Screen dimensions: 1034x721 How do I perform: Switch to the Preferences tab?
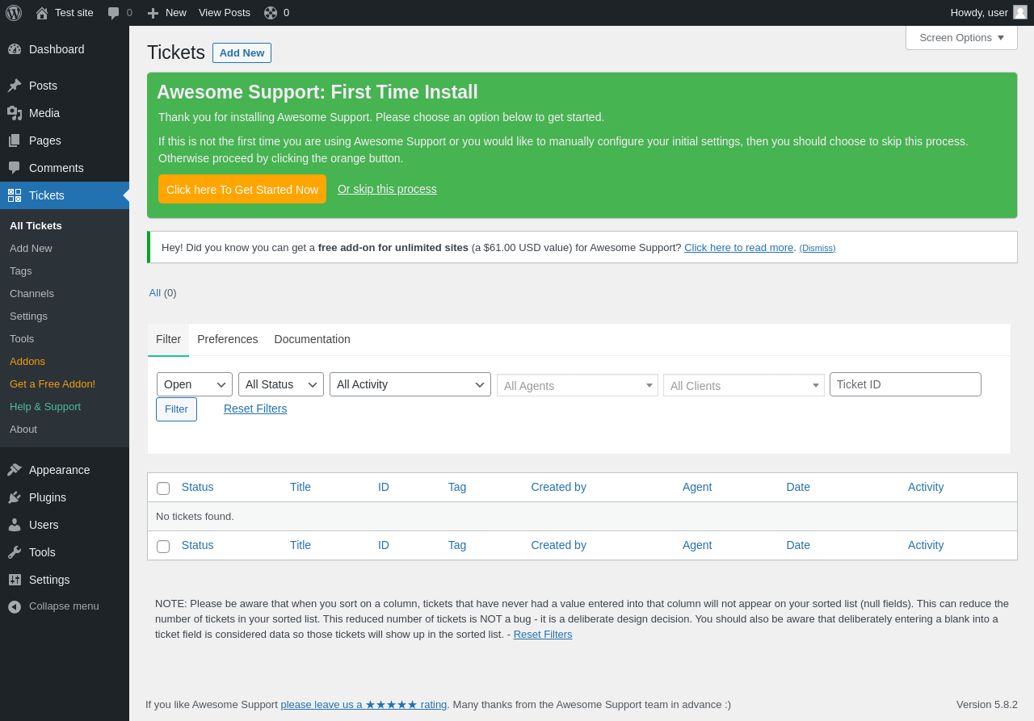tap(228, 339)
